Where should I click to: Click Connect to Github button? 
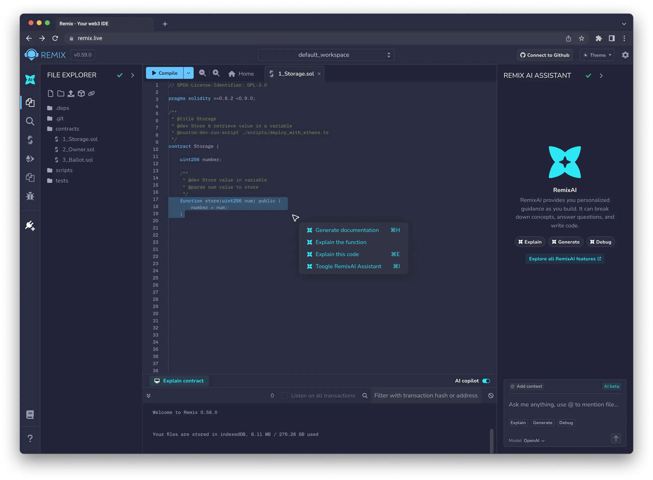(544, 55)
